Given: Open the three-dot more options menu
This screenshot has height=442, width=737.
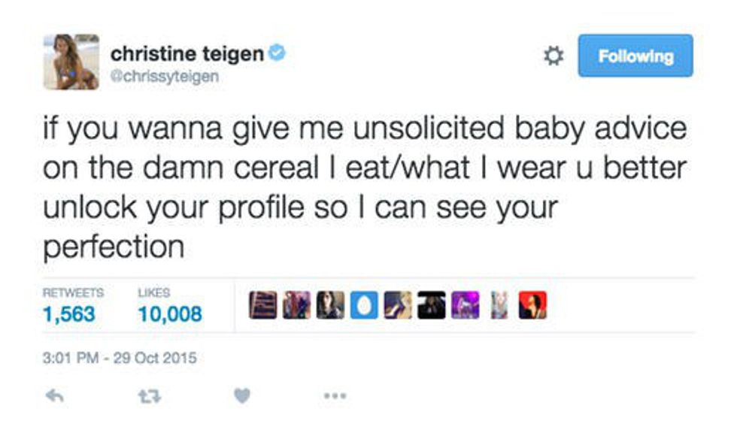Looking at the screenshot, I should pyautogui.click(x=335, y=395).
